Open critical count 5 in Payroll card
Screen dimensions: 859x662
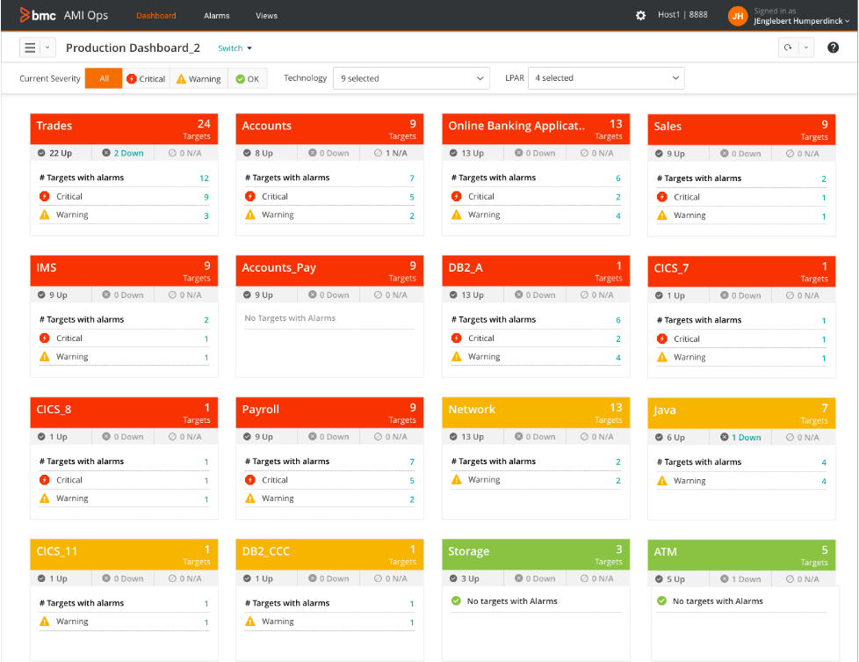point(411,481)
